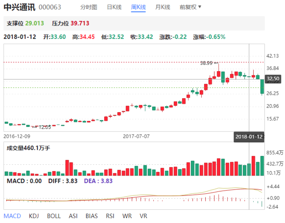The height and width of the screenshot is (223, 285).
Task: Select the MACD indicator
Action: pos(12,216)
